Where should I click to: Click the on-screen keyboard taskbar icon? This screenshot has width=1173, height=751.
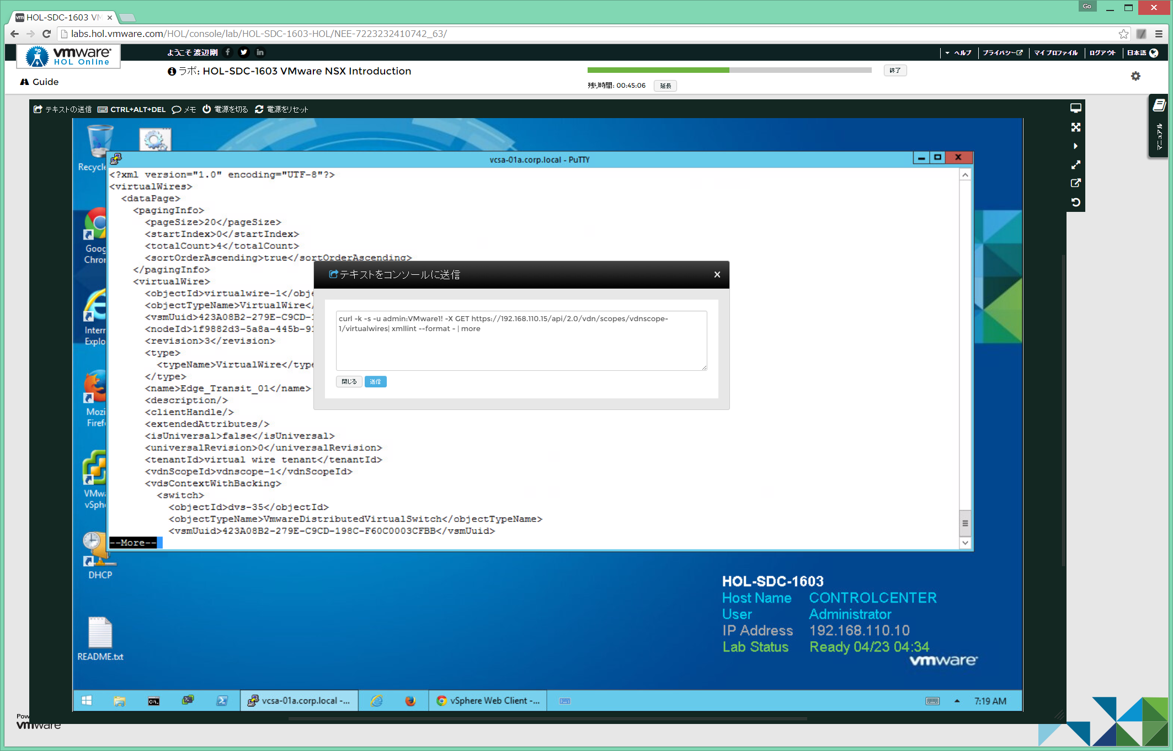[x=565, y=701]
